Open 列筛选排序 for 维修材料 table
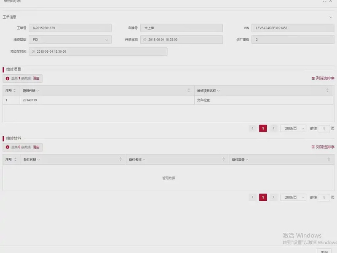Image resolution: width=337 pixels, height=253 pixels. click(x=323, y=147)
